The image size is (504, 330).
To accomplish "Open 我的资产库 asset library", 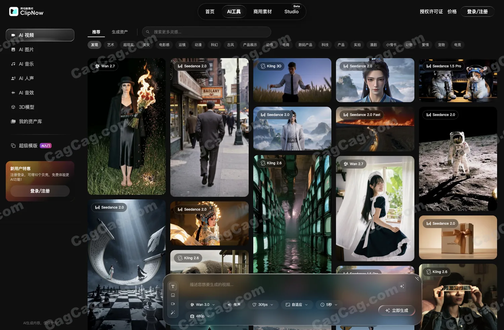I will coord(40,122).
